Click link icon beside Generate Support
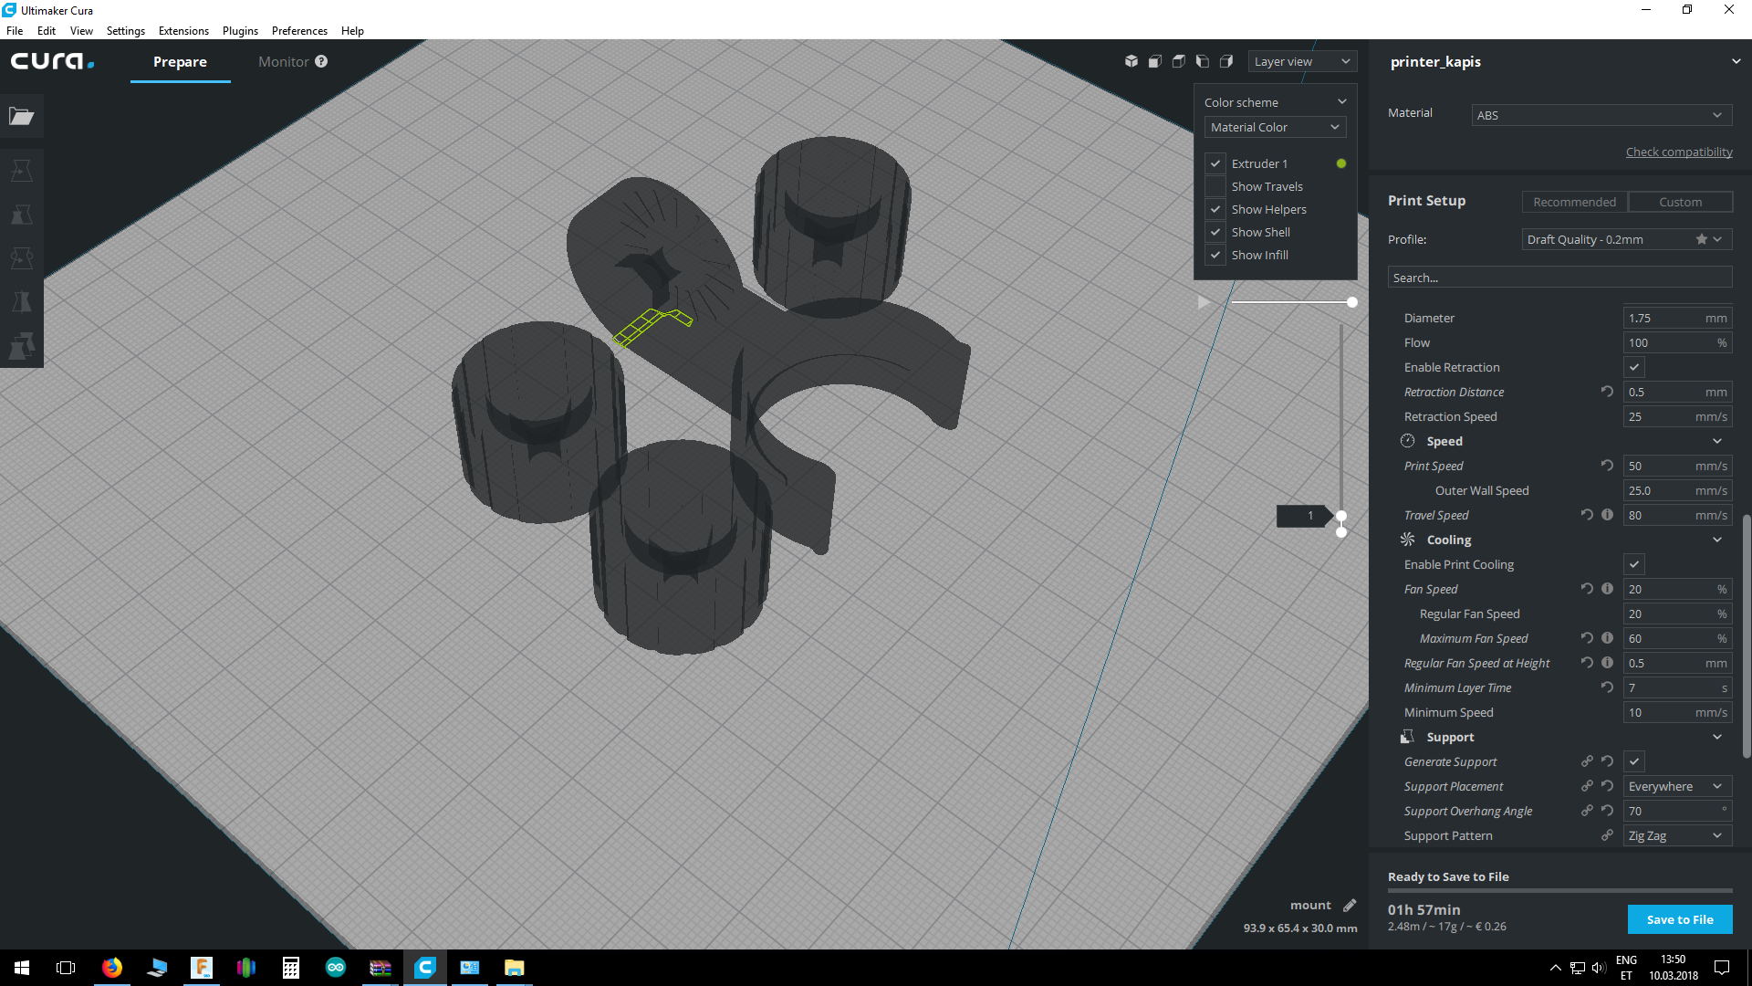Viewport: 1752px width, 986px height. click(1587, 761)
